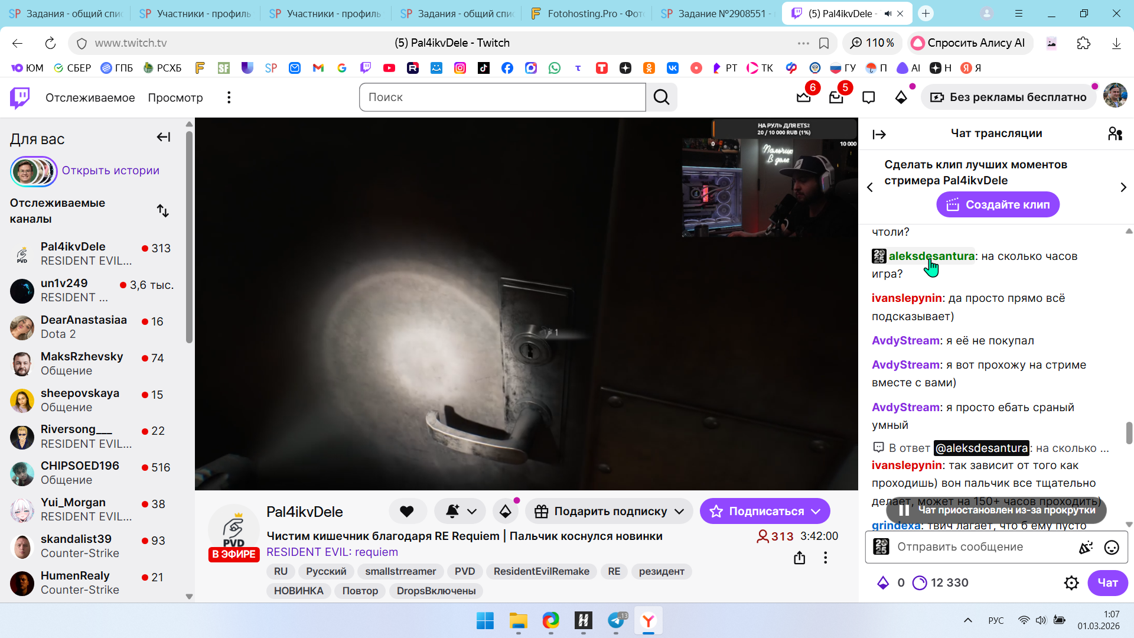Expand the Подарить подписку dropdown arrow

click(679, 512)
